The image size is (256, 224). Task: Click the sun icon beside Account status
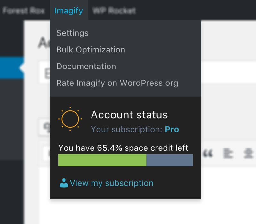pyautogui.click(x=70, y=119)
